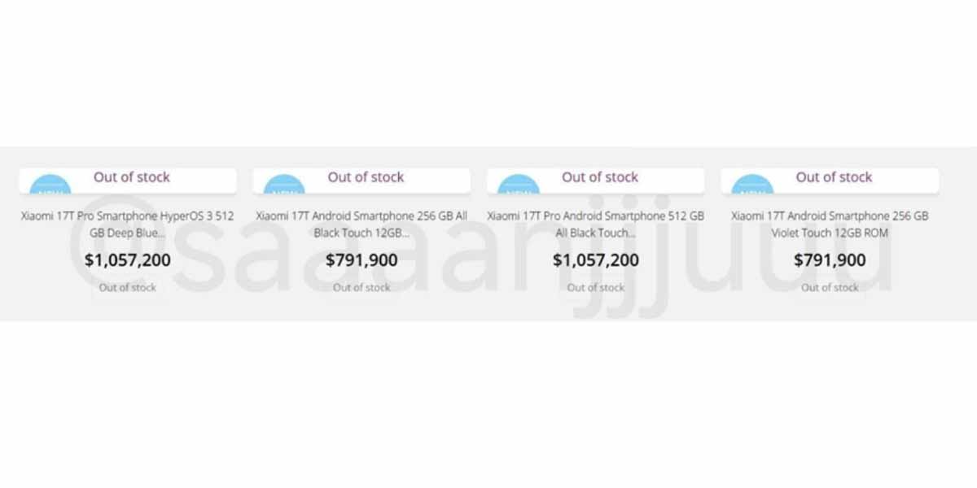Image resolution: width=977 pixels, height=488 pixels.
Task: Click the $1,057,200 price of the 17T Pro All Black model
Action: 596,260
